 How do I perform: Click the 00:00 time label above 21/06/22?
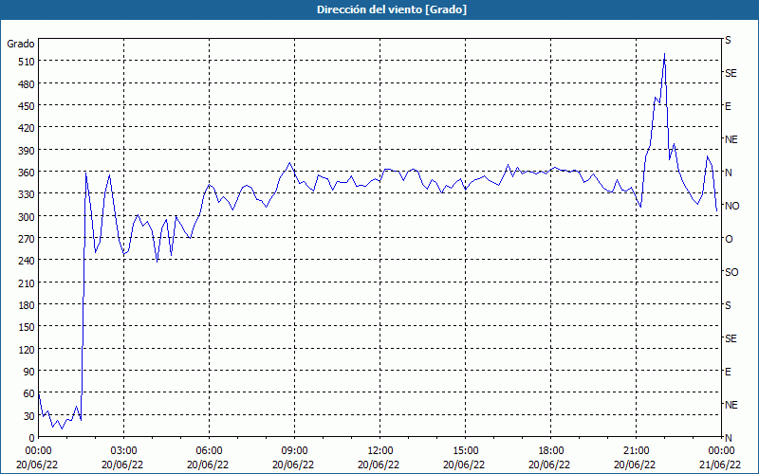point(721,451)
